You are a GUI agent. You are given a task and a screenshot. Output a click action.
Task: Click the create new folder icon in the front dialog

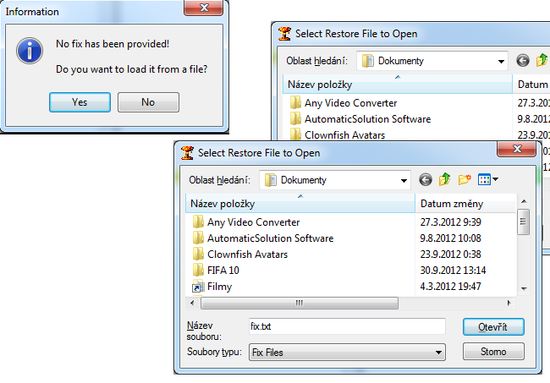click(x=465, y=179)
